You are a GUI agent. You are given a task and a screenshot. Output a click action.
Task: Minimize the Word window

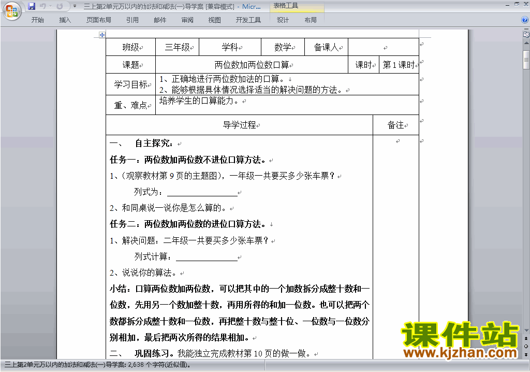pos(507,5)
